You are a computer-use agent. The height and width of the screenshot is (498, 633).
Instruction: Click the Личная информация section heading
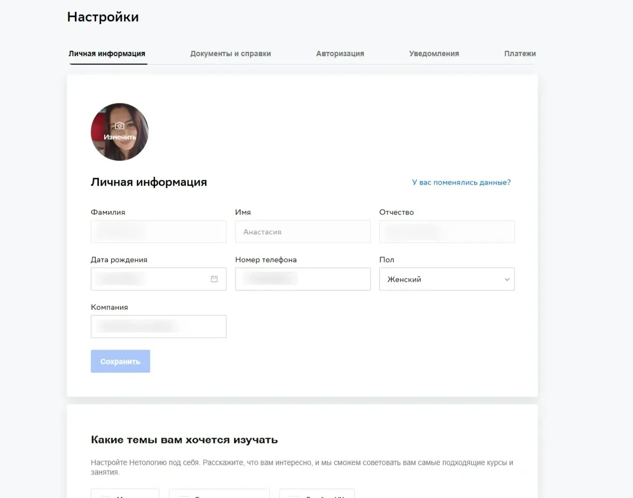point(149,182)
